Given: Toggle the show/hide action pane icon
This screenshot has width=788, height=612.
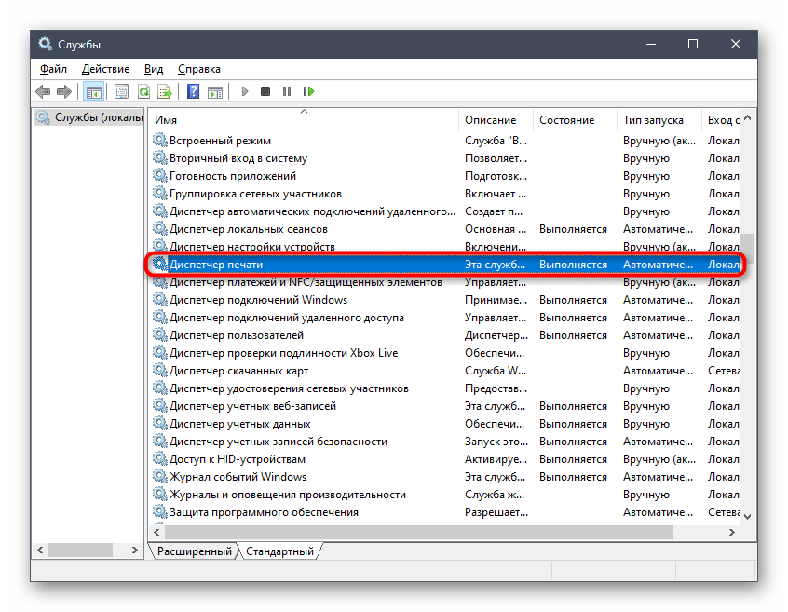Looking at the screenshot, I should (x=214, y=91).
